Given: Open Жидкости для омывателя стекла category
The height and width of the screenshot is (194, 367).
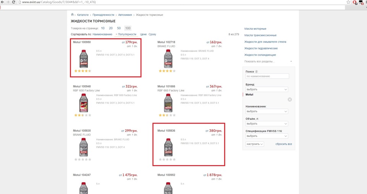Looking at the screenshot, I should (x=265, y=42).
